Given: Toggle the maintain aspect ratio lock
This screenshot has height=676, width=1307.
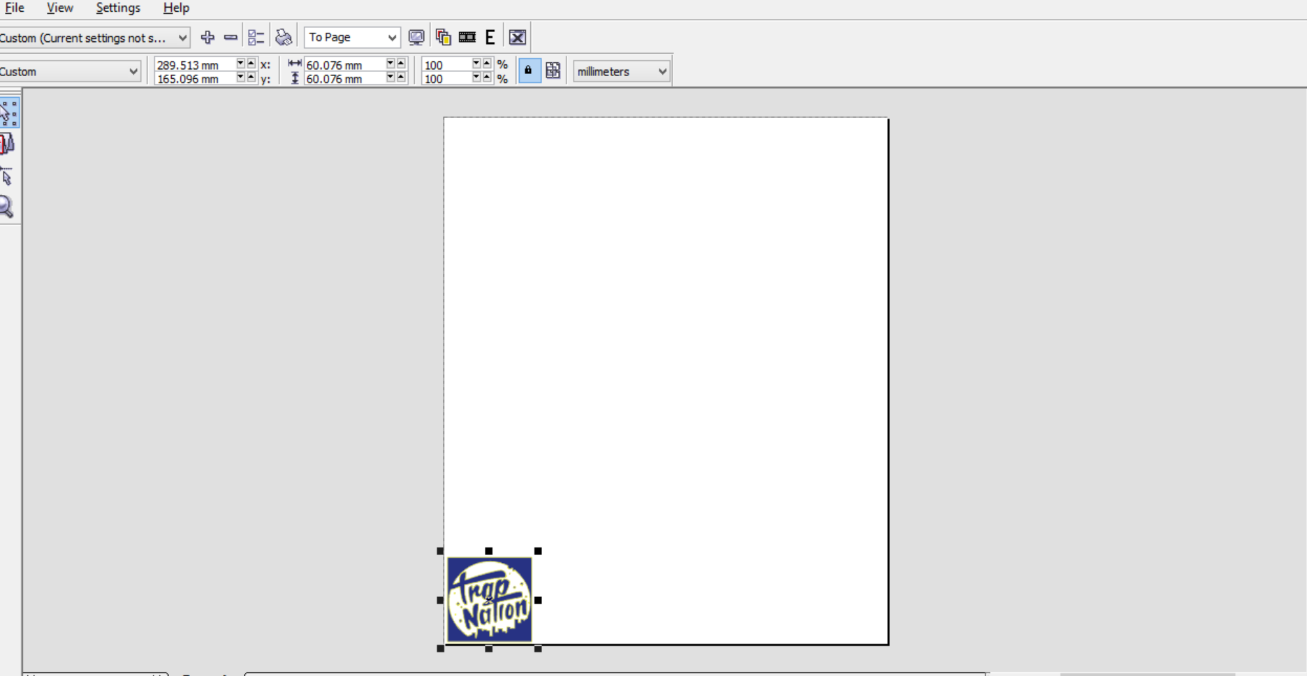Looking at the screenshot, I should pyautogui.click(x=529, y=71).
